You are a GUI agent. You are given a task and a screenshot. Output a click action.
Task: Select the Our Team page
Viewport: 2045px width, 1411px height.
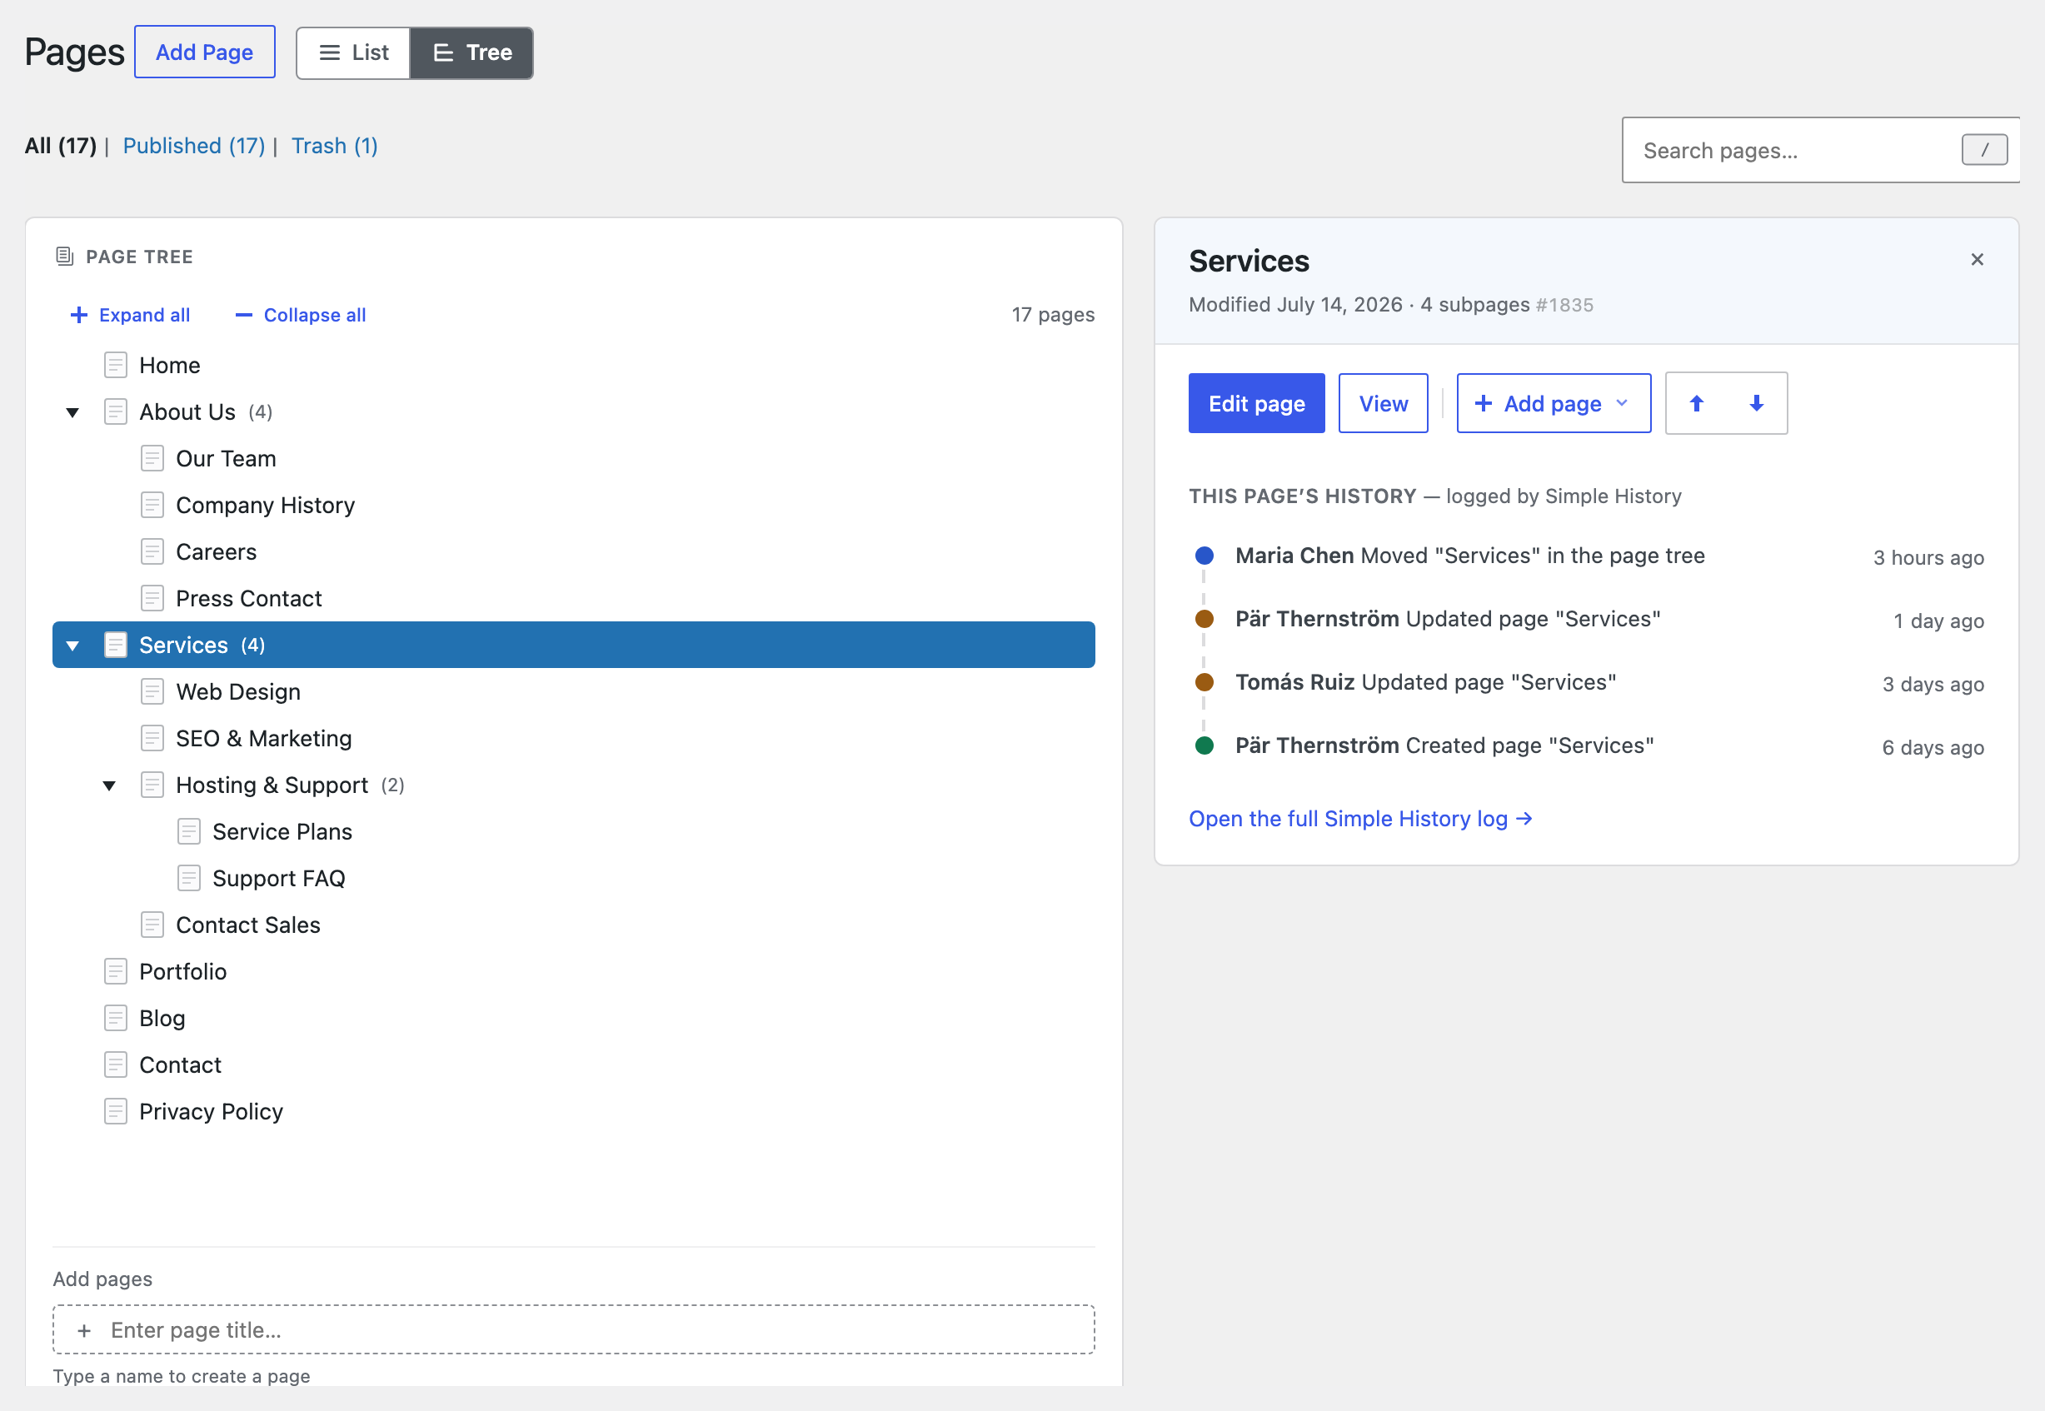tap(574, 459)
